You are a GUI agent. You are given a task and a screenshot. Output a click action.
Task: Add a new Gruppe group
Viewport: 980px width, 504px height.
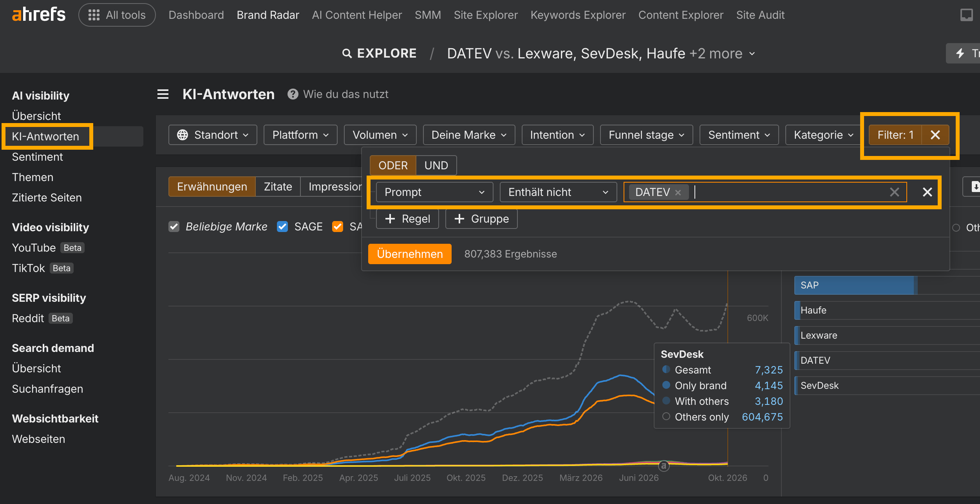click(x=481, y=219)
